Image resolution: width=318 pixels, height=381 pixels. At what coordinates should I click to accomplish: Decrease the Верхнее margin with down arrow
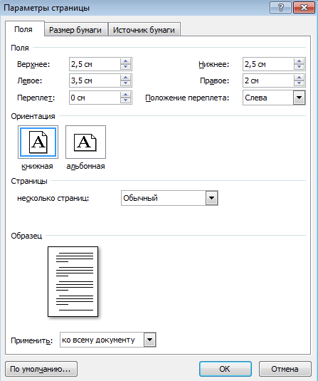(x=125, y=67)
